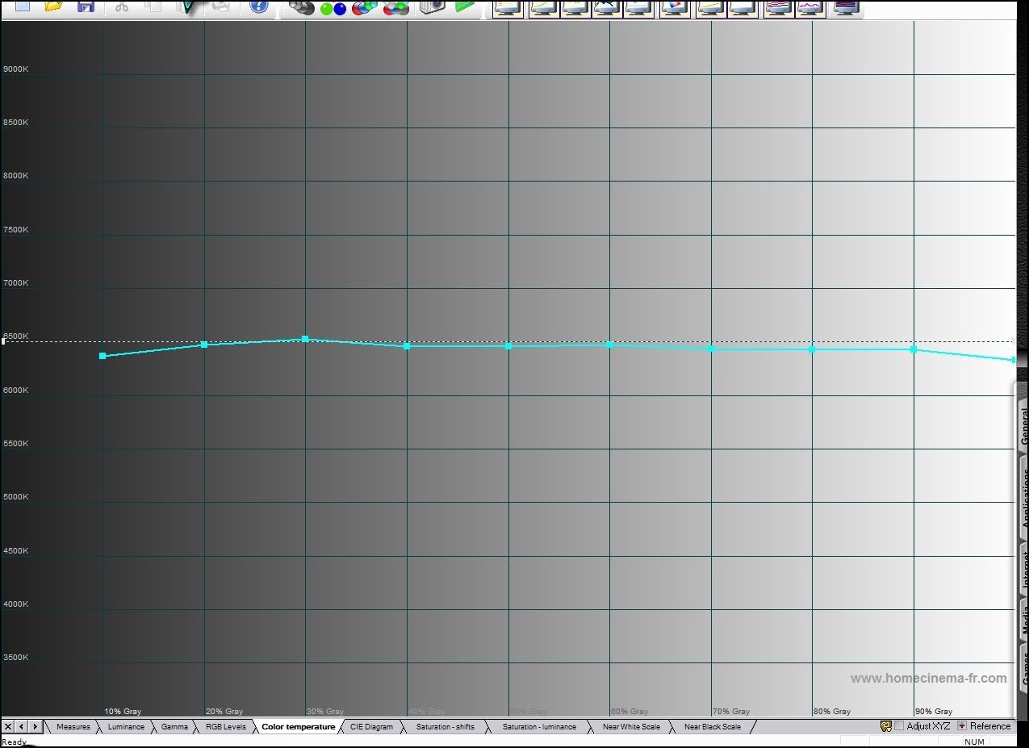The height and width of the screenshot is (748, 1029).
Task: Select the RGB Levels tab
Action: tap(225, 727)
